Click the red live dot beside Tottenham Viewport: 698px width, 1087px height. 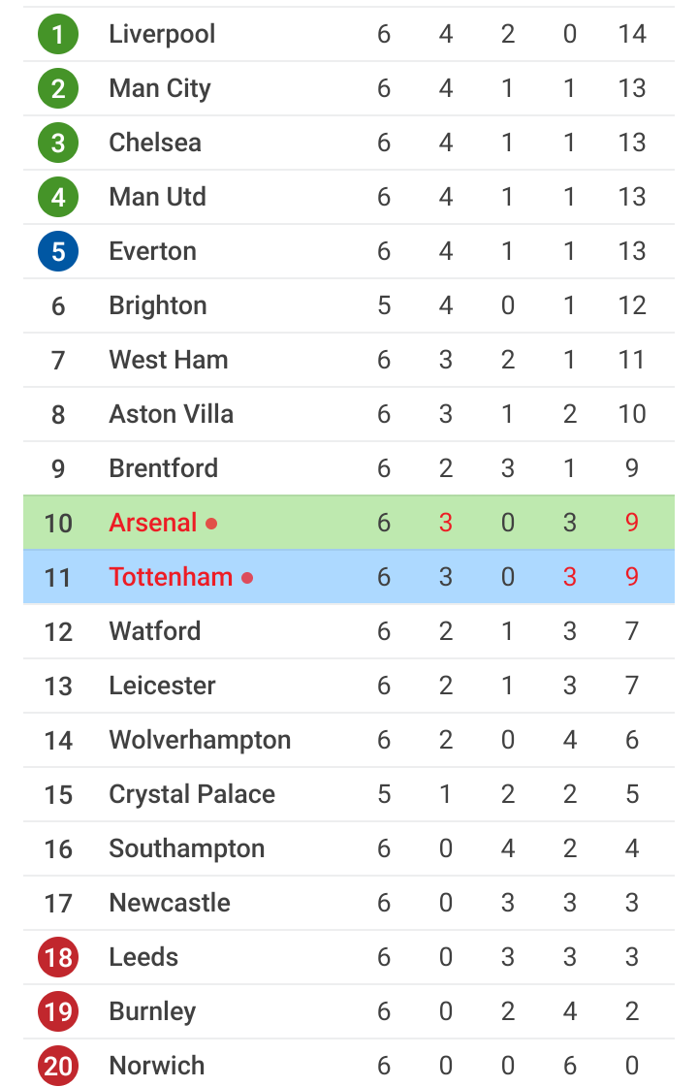click(x=247, y=578)
